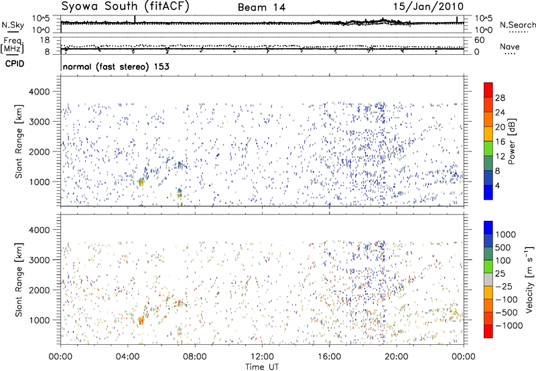
Task: Click the 04:00 time axis tick label
Action: 128,357
